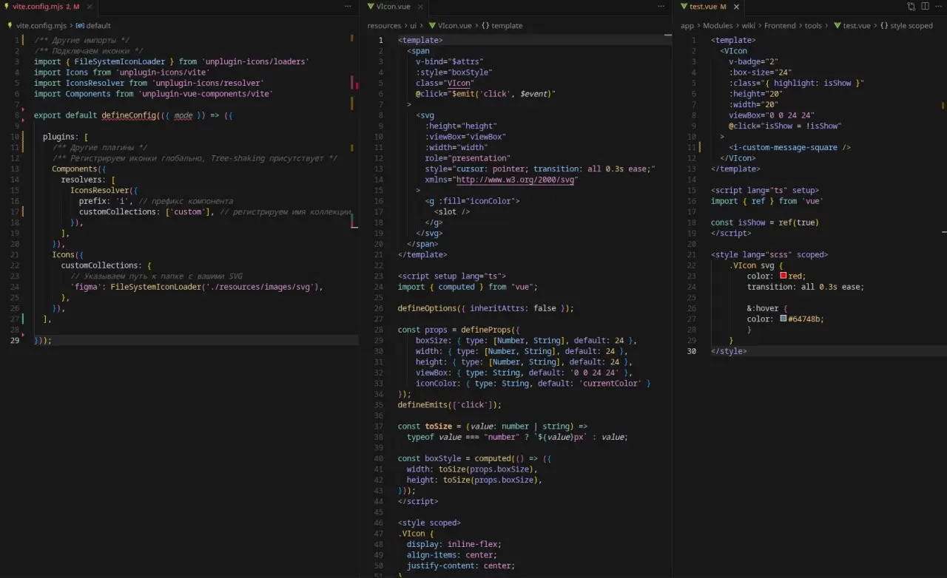Click 'const toSize' declaration in VIcon.vue
The width and height of the screenshot is (947, 578).
point(425,426)
